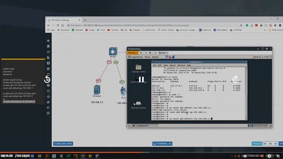
Task: Click the Chrome address bar URL
Action: coord(136,26)
